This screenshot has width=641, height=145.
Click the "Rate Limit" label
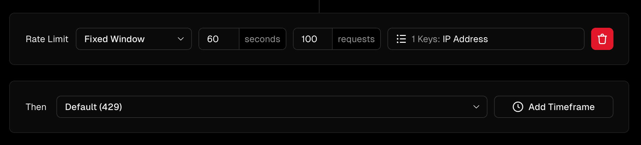click(x=47, y=39)
